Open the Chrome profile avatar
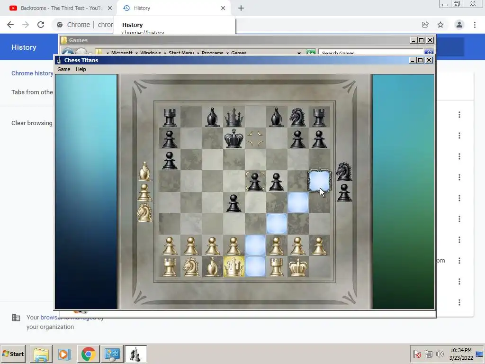Image resolution: width=485 pixels, height=364 pixels. 459,25
